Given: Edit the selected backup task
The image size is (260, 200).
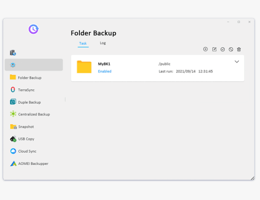Looking at the screenshot, I should pyautogui.click(x=214, y=49).
